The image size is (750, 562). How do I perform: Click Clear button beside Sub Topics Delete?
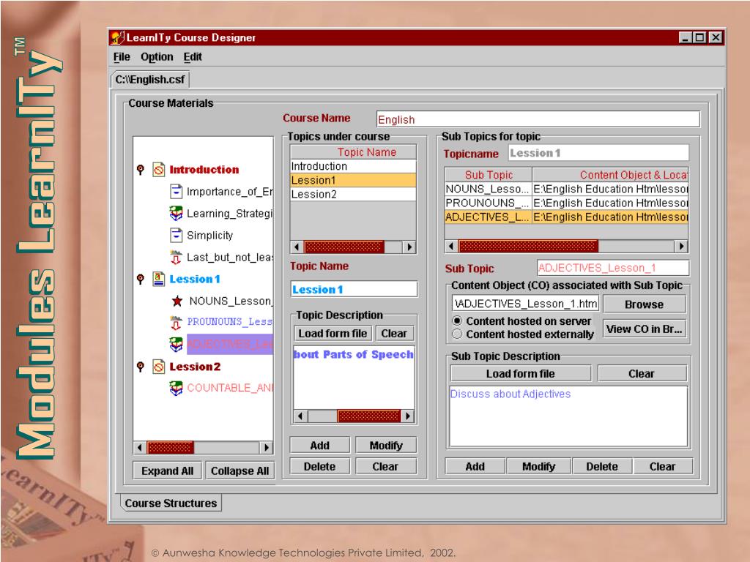tap(662, 466)
